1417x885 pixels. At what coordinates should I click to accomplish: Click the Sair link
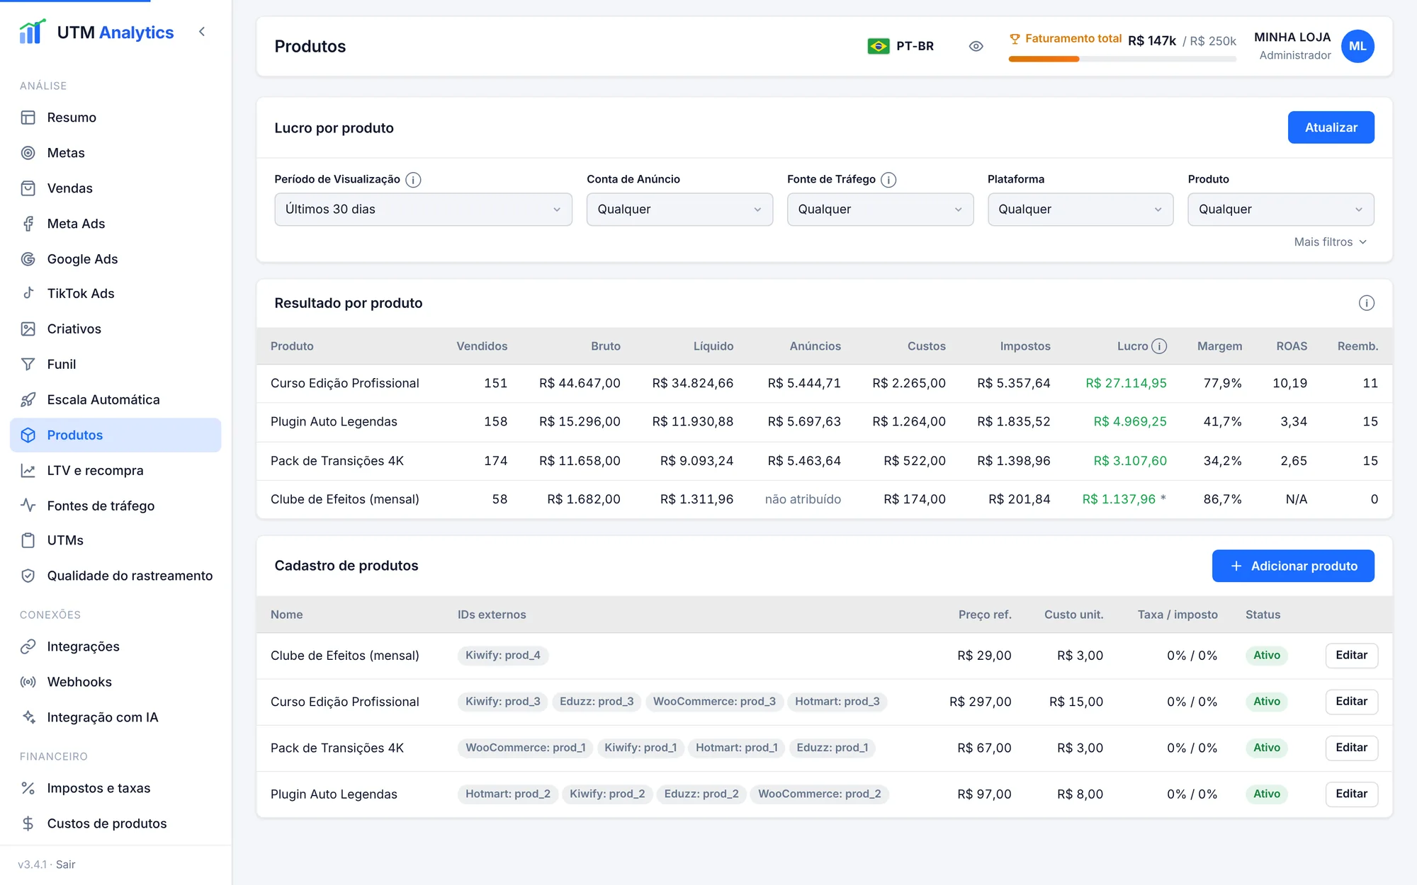pyautogui.click(x=65, y=864)
